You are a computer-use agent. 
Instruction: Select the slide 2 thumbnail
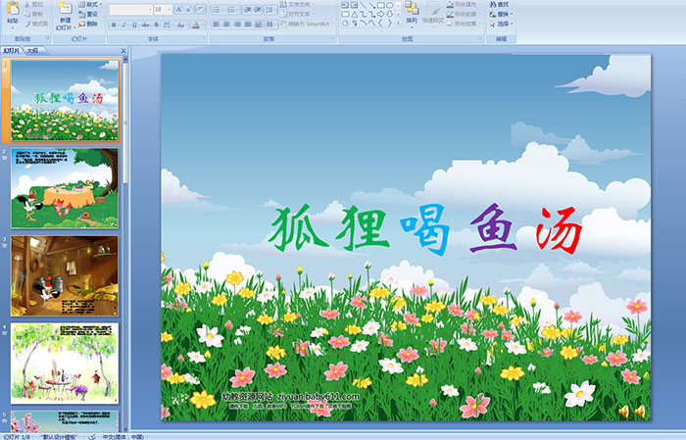[x=65, y=188]
